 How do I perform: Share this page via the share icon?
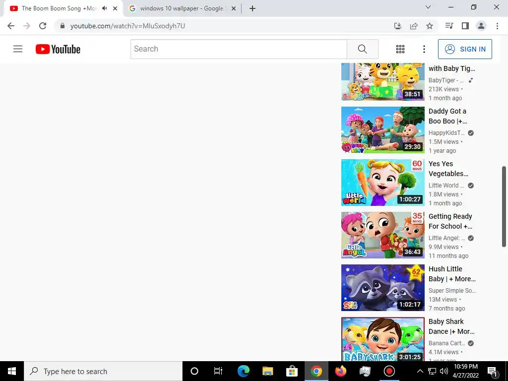click(x=414, y=26)
